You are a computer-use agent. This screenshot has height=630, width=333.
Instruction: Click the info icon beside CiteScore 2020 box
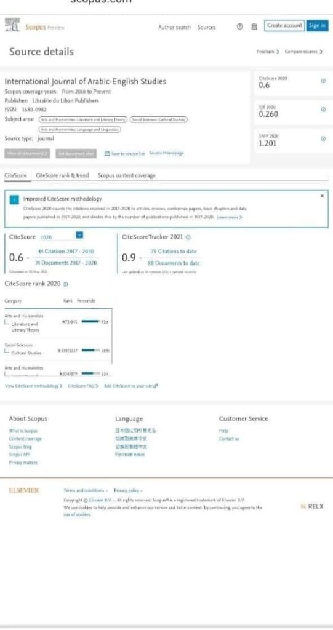point(323,81)
